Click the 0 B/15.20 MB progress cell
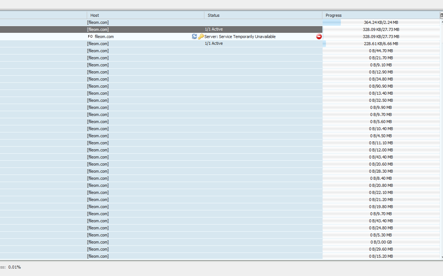The height and width of the screenshot is (276, 443). tap(381, 256)
